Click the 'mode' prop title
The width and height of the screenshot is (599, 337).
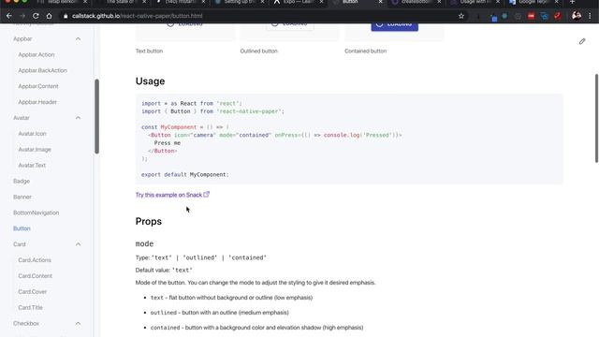click(x=144, y=243)
